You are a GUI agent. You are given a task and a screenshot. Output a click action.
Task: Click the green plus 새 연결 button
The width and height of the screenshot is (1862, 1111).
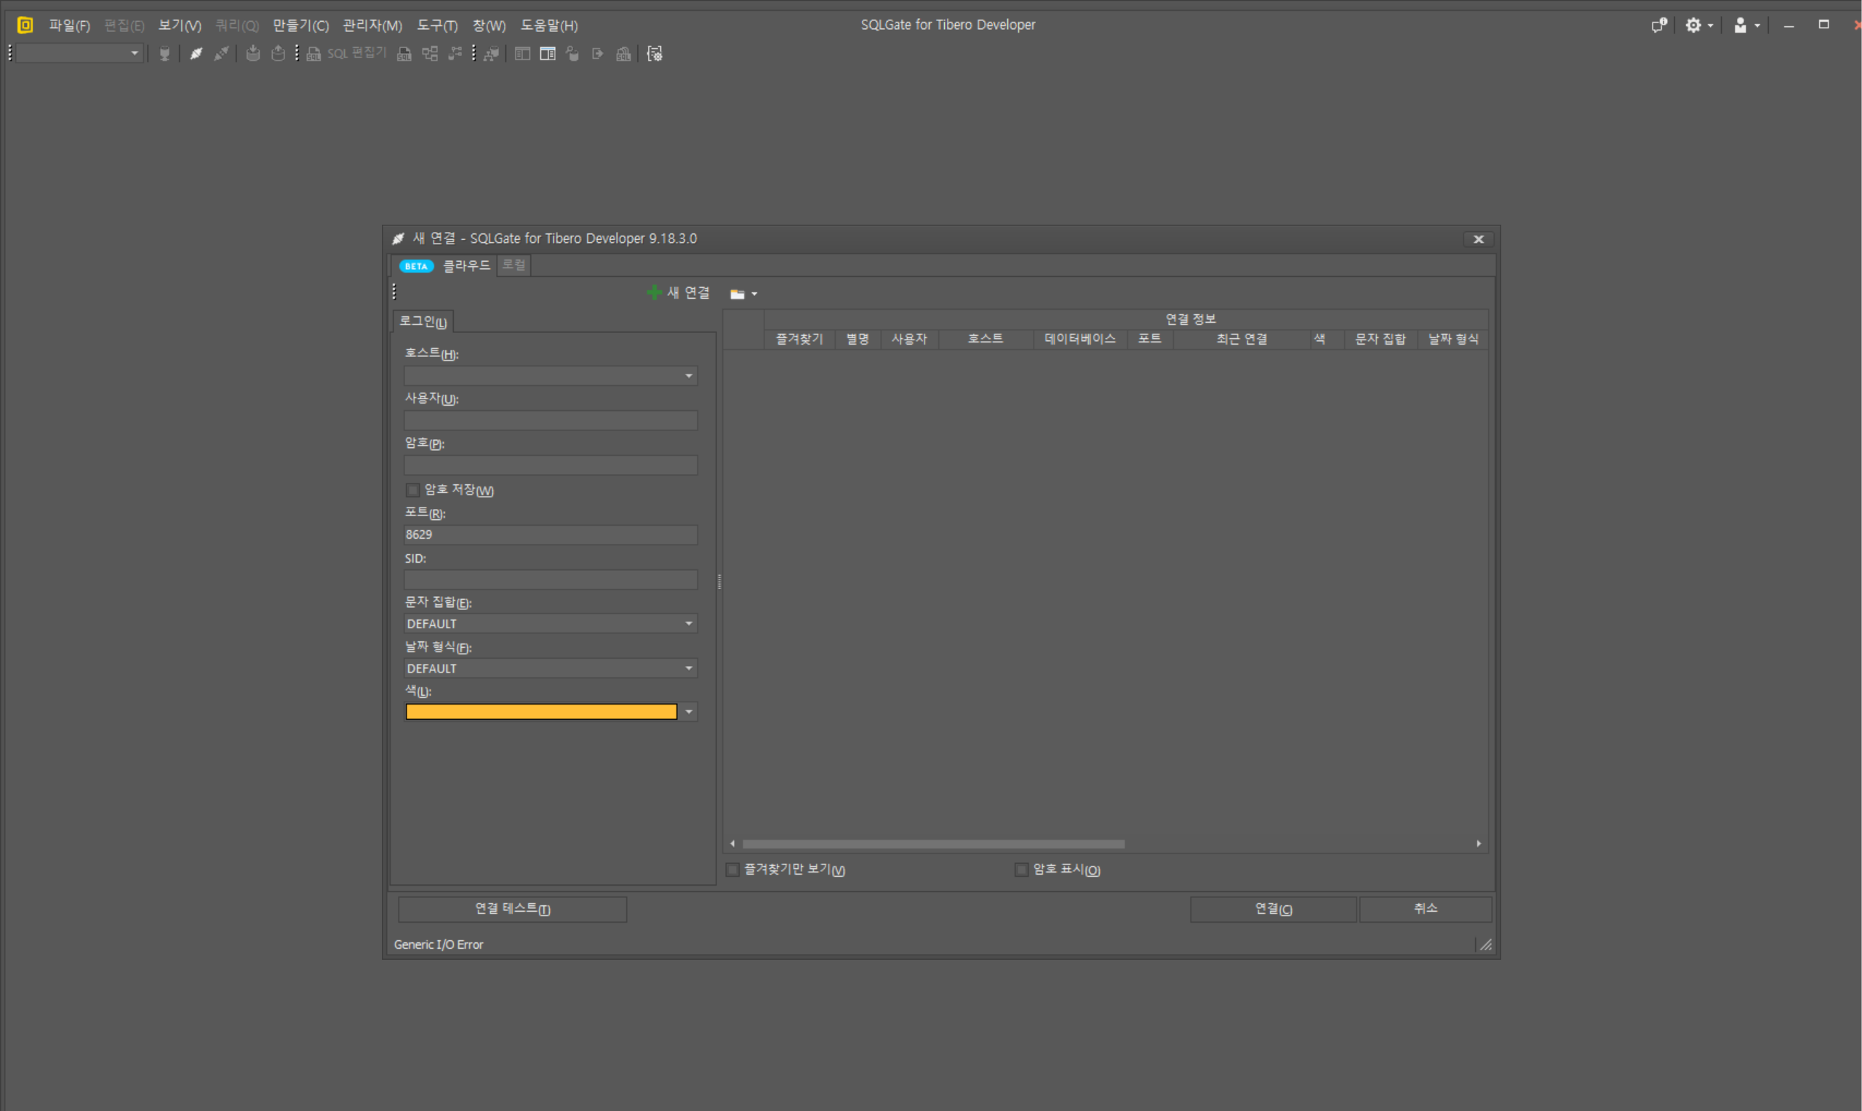[x=679, y=293]
